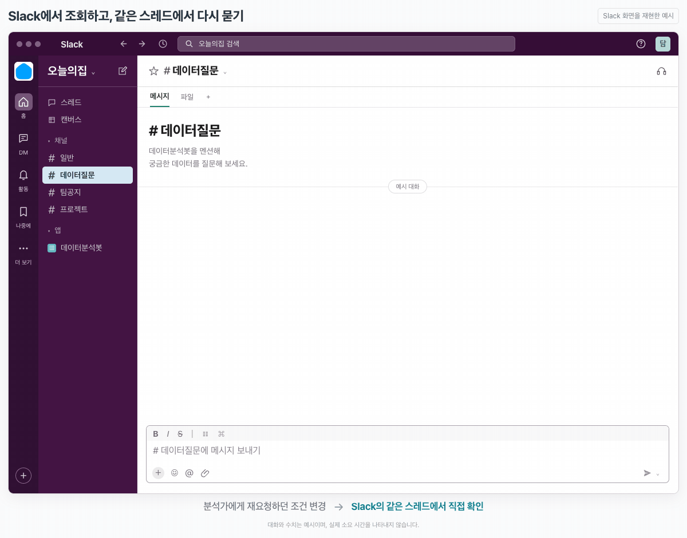Attach a file with the paperclip icon
Viewport: 687px width, 538px height.
point(205,473)
